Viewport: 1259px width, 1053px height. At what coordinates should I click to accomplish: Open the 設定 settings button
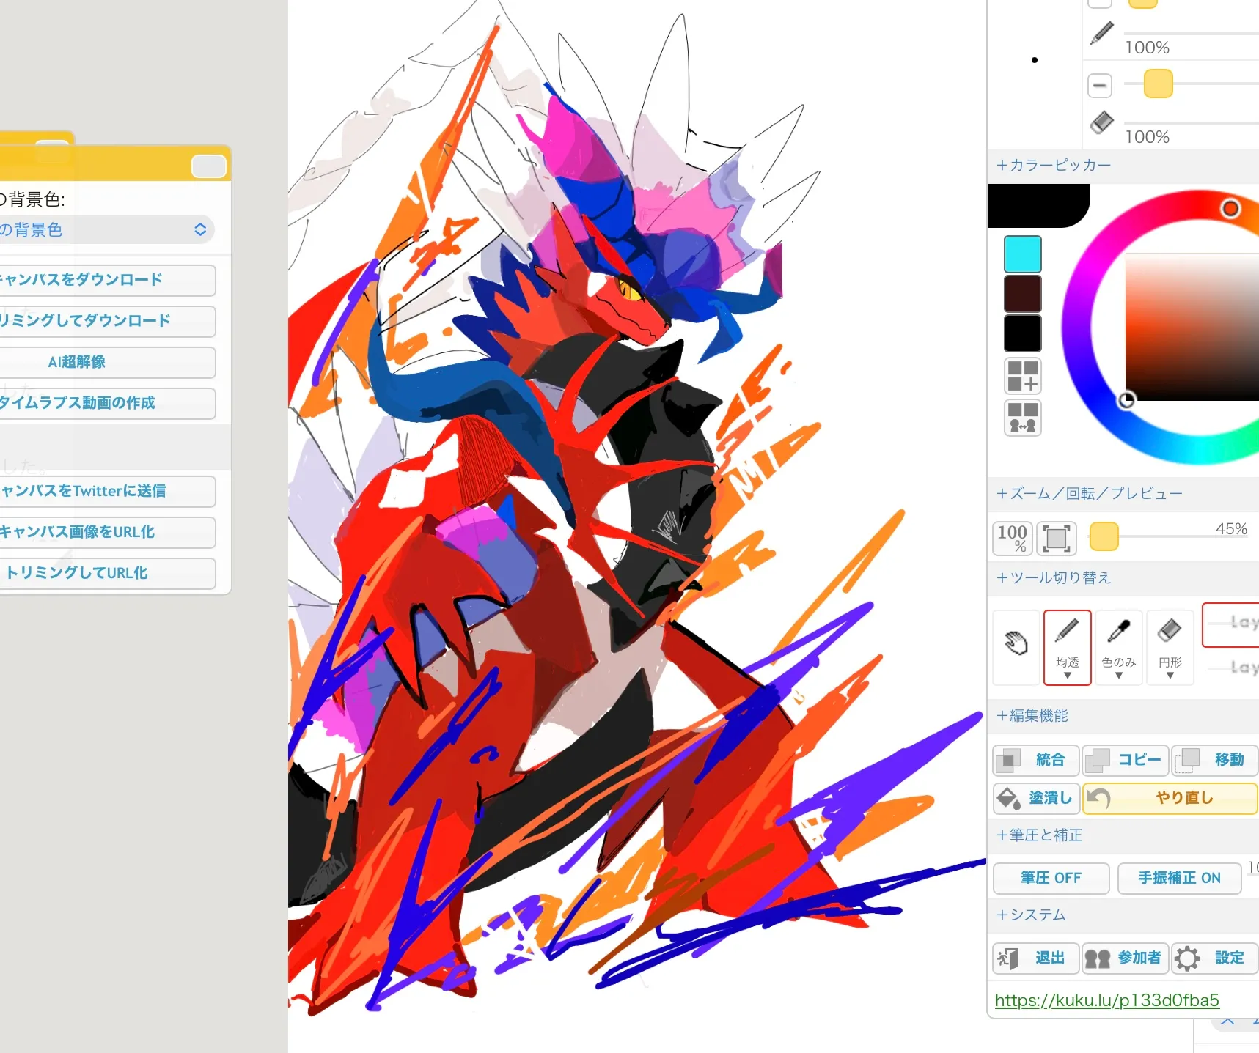click(1215, 958)
